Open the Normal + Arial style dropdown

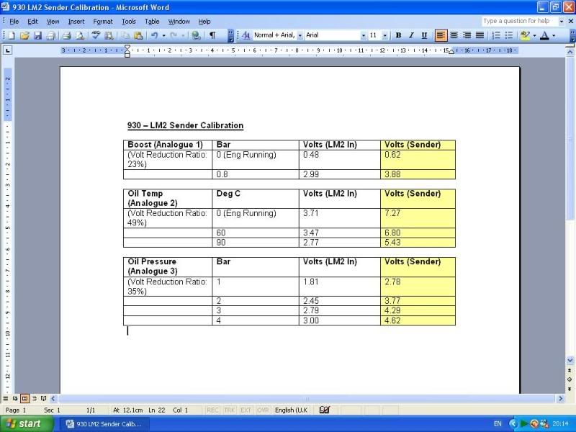[300, 35]
